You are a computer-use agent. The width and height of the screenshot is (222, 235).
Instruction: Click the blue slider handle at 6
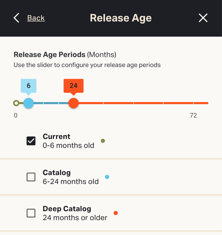coord(29,103)
